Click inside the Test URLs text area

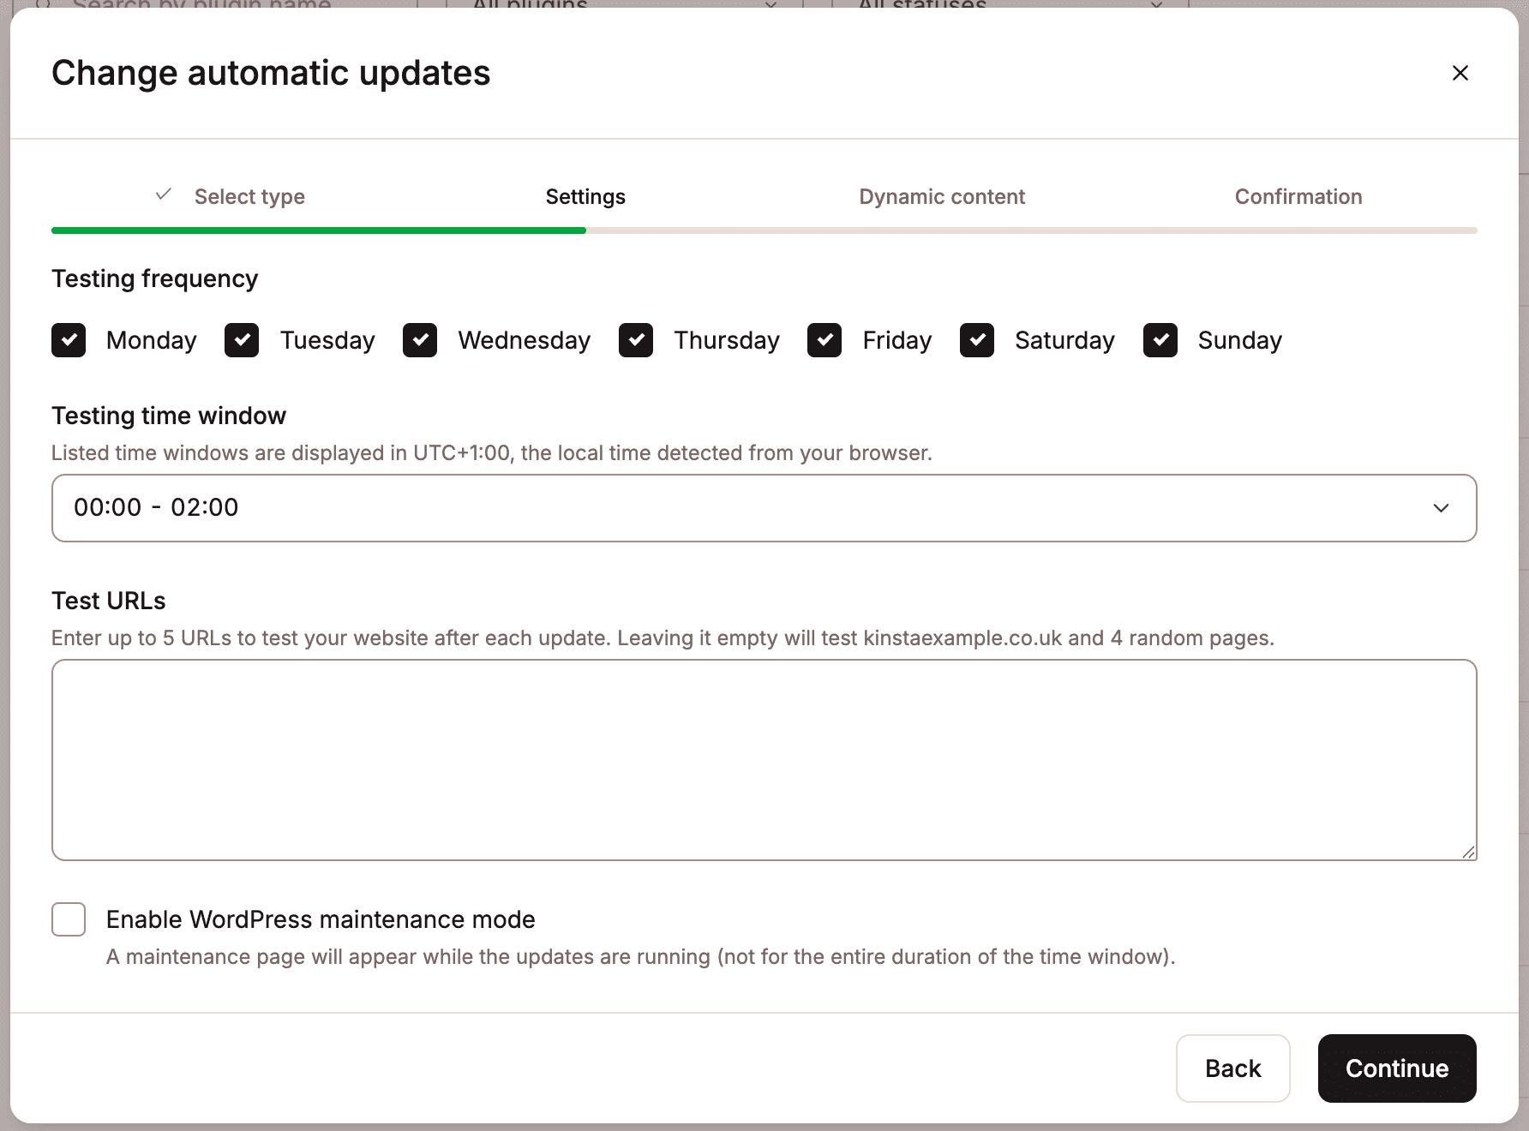tap(764, 759)
